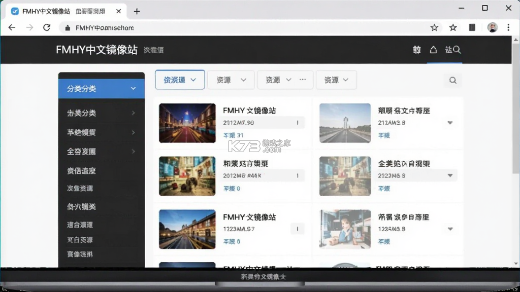Click the first glyph icon in site header
The image size is (520, 292).
click(x=417, y=50)
